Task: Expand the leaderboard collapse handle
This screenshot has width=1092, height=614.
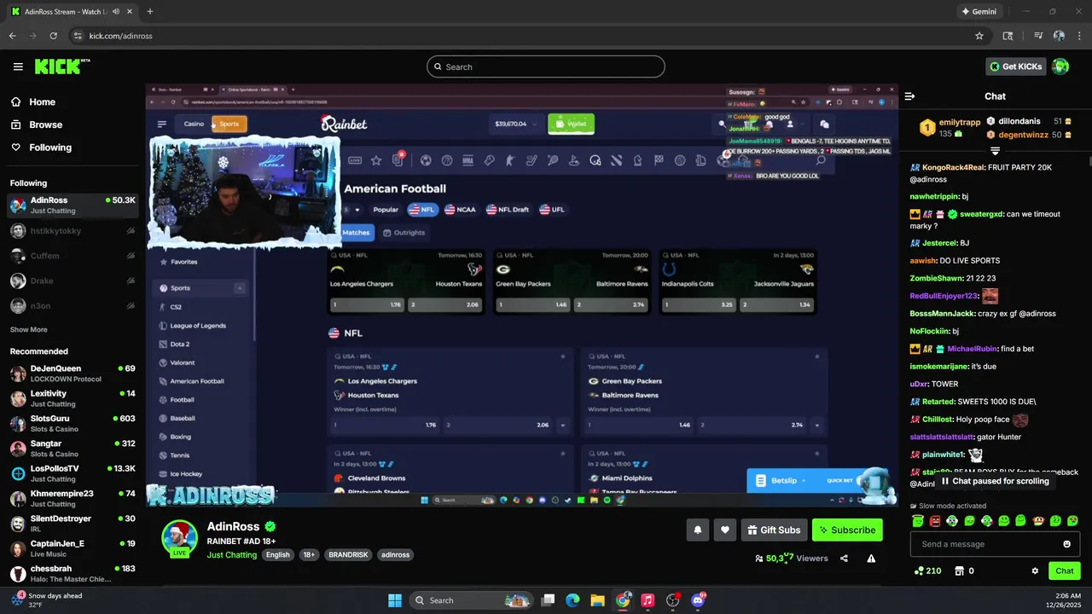Action: [995, 151]
